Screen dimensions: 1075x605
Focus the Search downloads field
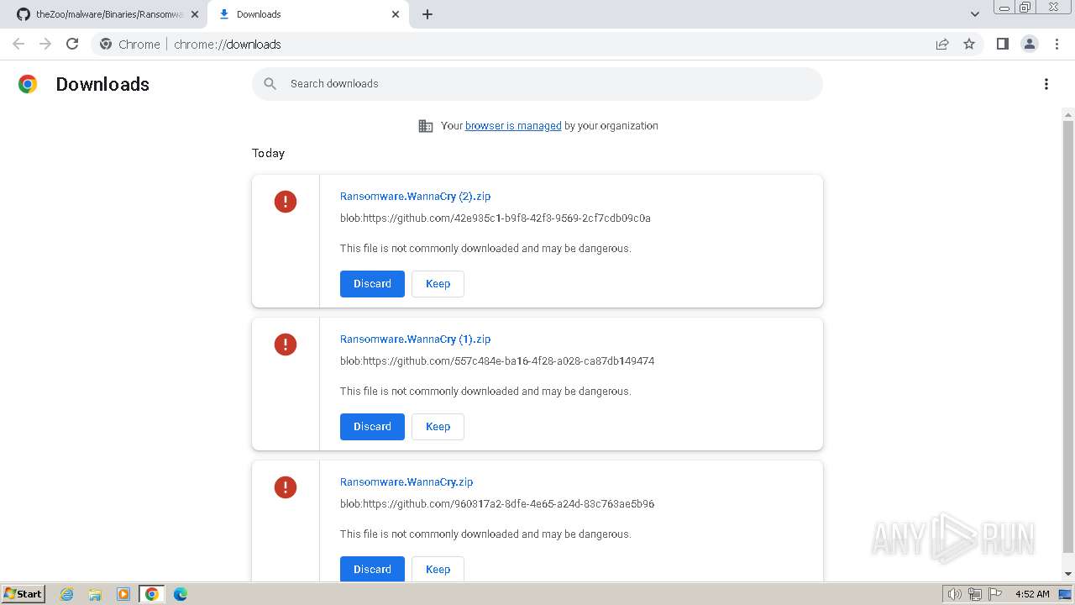tap(537, 84)
